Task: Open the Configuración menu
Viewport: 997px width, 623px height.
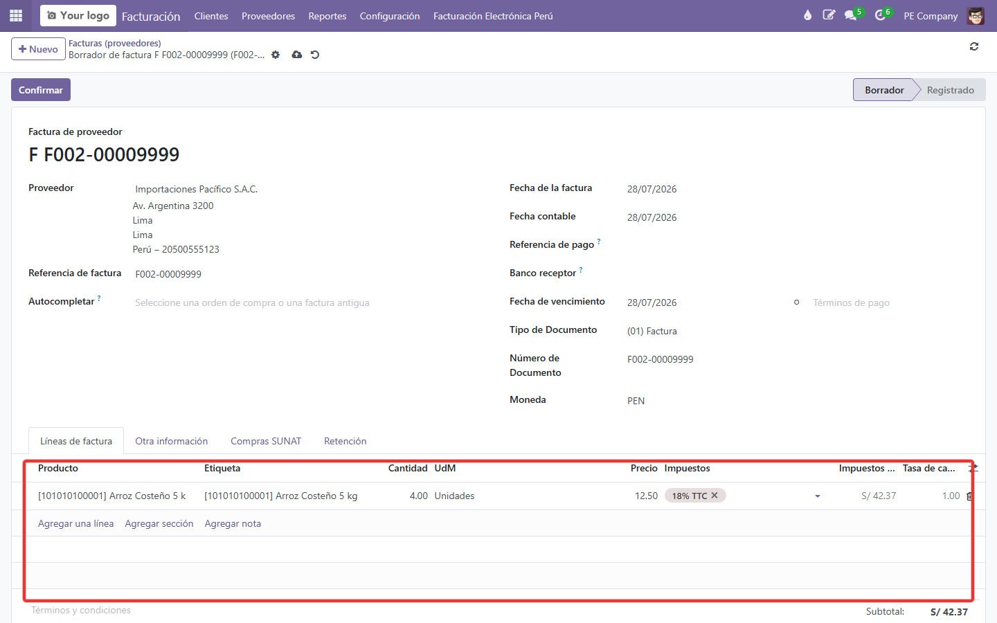Action: pos(390,16)
